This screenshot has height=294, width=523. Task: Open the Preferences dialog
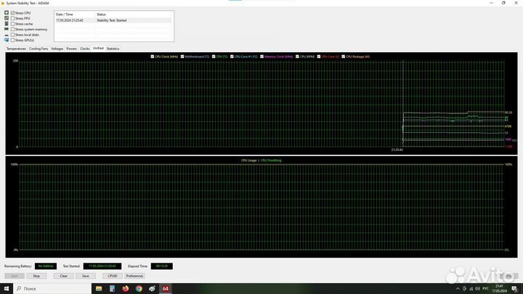(x=134, y=276)
